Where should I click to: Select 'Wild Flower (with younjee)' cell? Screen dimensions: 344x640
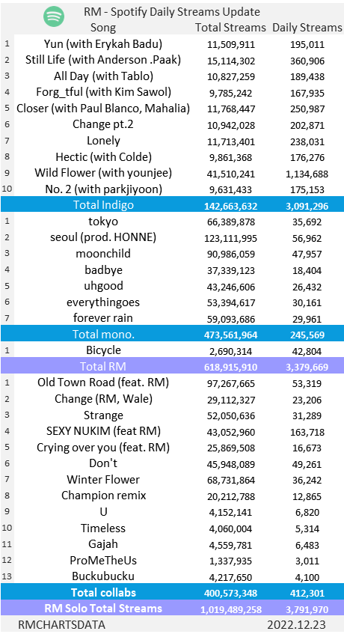click(x=103, y=173)
